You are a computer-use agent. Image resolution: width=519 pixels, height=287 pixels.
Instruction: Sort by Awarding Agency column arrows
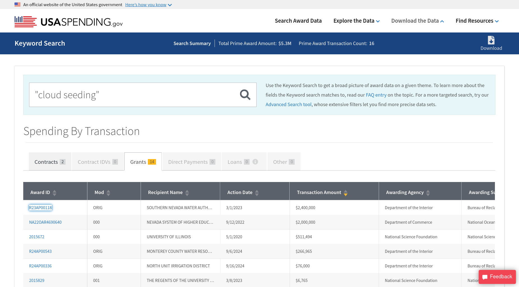pos(428,193)
